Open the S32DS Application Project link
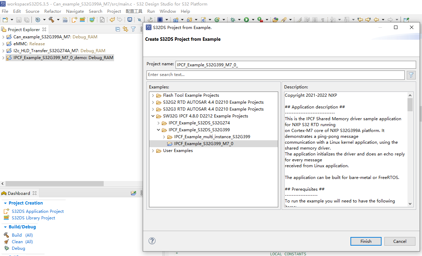Viewport: 422px width, 256px height. (37, 211)
